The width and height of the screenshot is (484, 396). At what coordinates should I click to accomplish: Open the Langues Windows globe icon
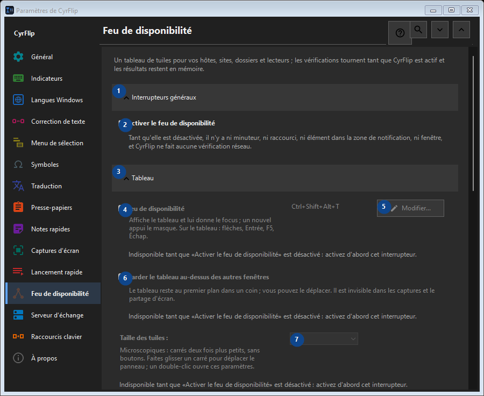18,100
